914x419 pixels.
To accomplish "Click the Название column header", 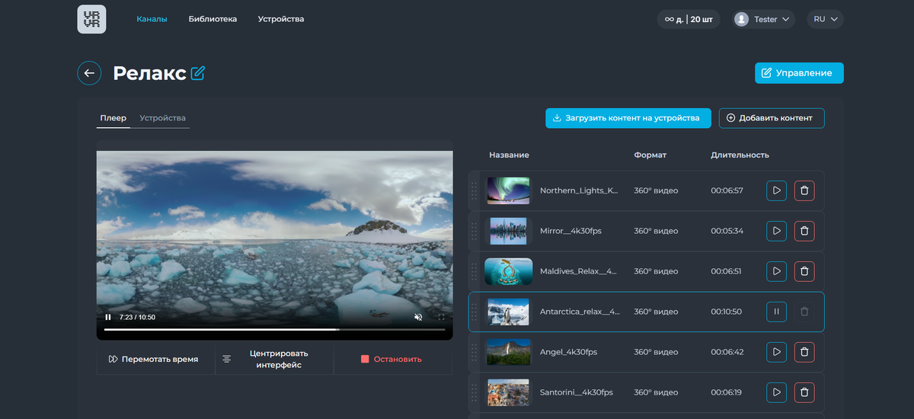I will coord(509,155).
